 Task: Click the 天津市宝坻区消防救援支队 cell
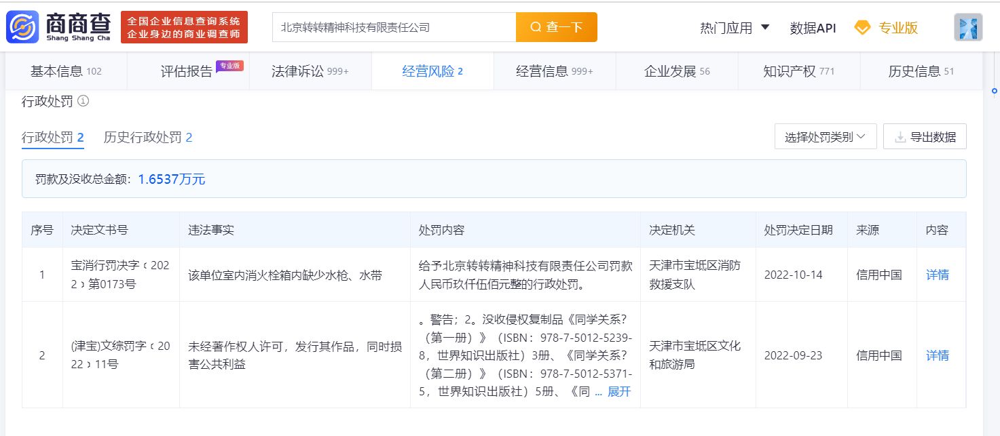point(695,275)
